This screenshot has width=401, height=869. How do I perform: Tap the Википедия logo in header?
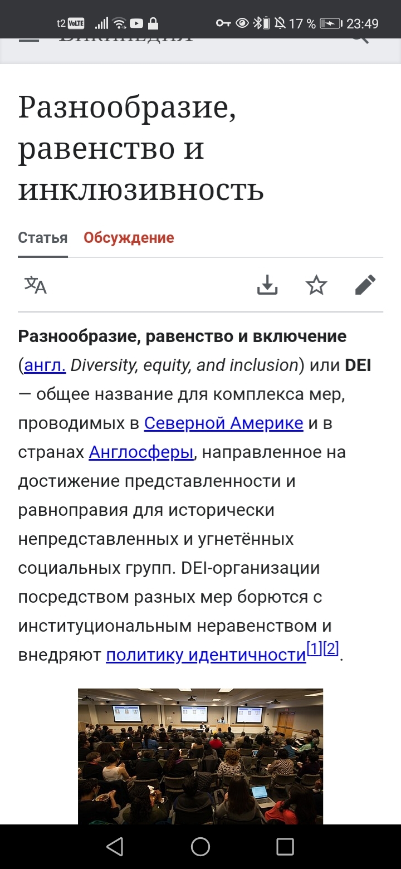(x=126, y=40)
